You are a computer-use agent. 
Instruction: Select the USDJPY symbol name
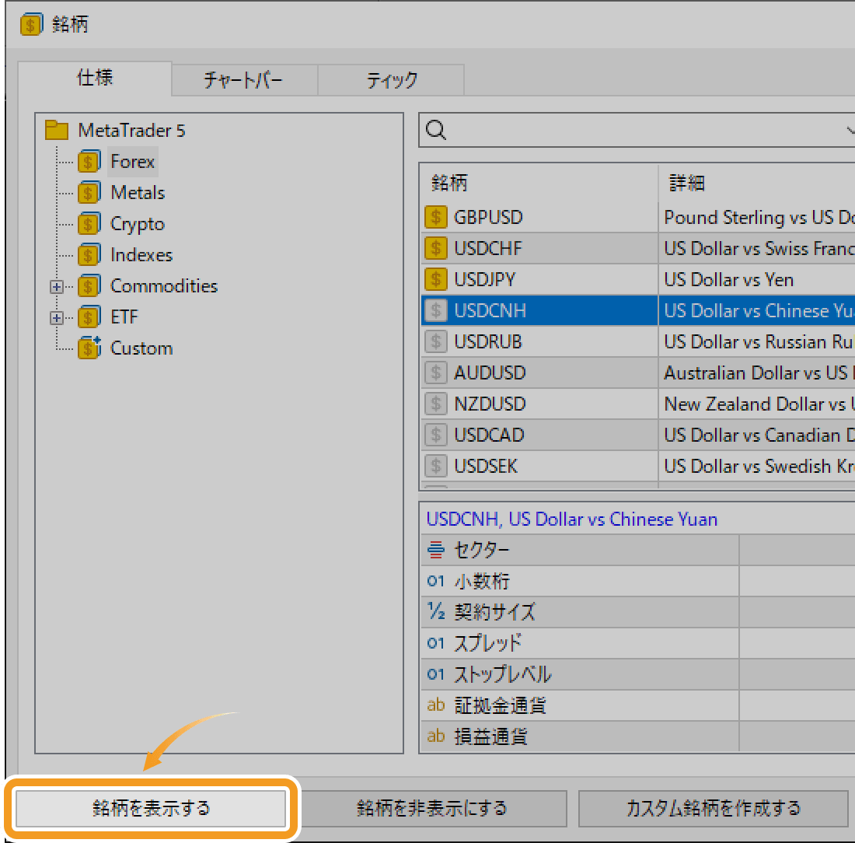pos(485,280)
